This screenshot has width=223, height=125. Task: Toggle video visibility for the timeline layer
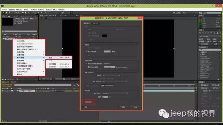[3, 91]
